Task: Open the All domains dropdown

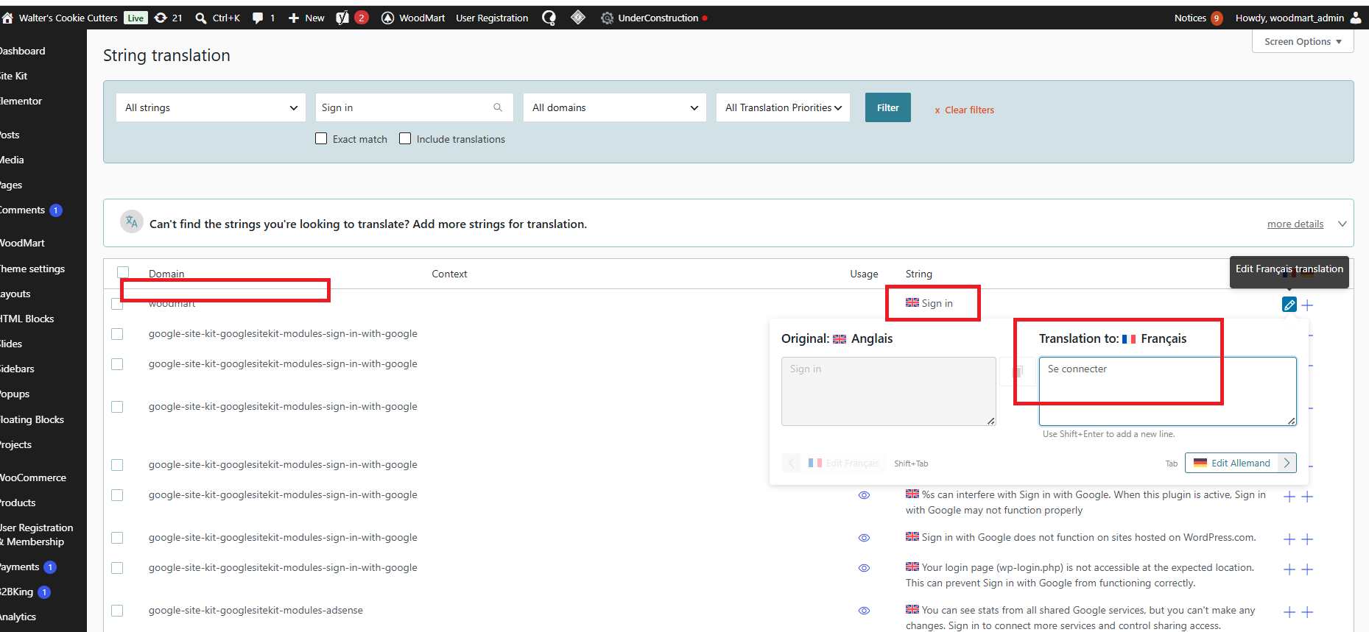Action: point(615,107)
